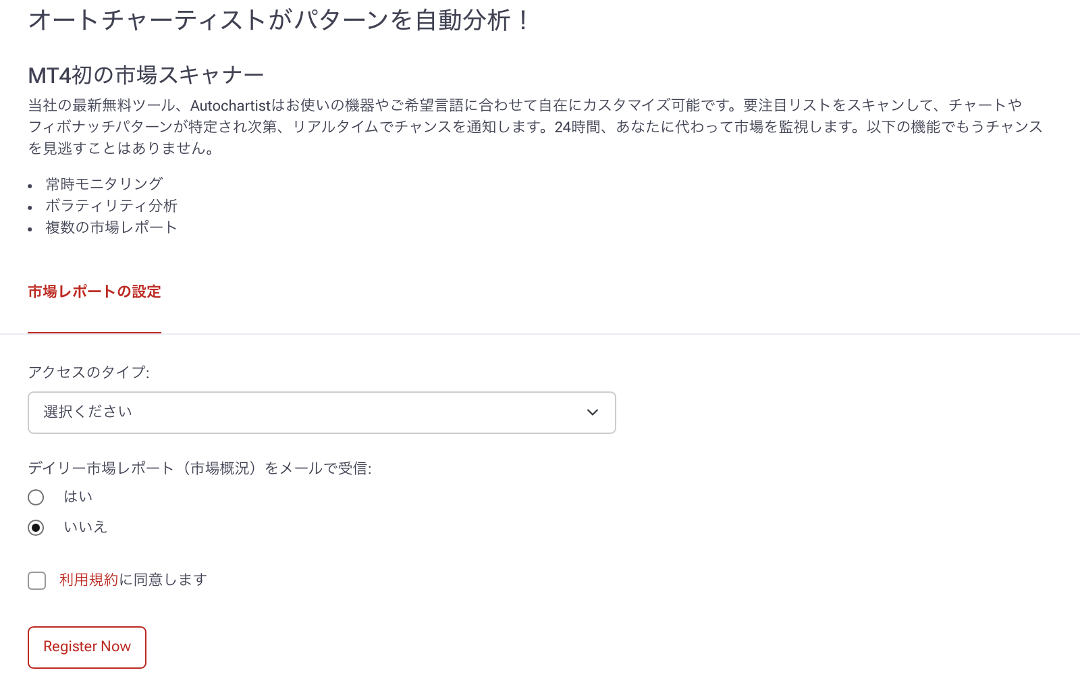Click the いいえ option label text
This screenshot has height=687, width=1080.
85,527
